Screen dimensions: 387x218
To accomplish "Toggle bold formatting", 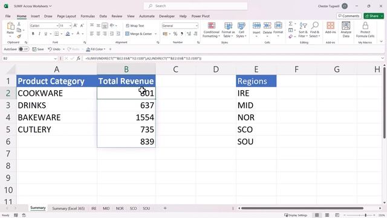I will [33, 34].
